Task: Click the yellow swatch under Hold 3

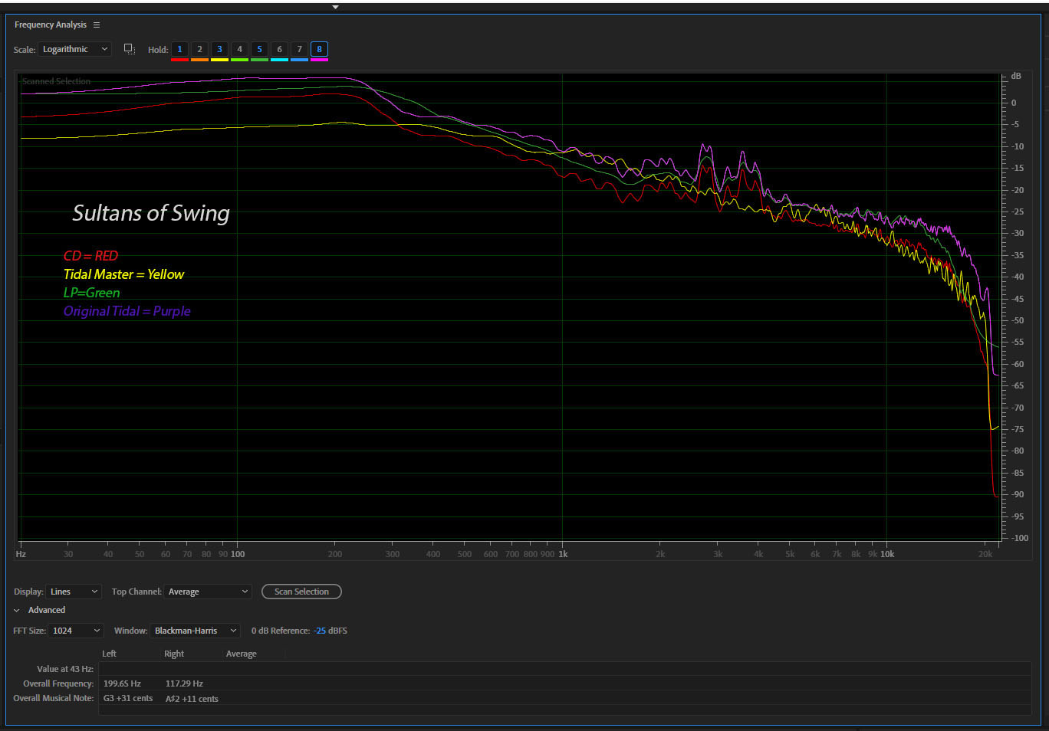Action: tap(219, 60)
